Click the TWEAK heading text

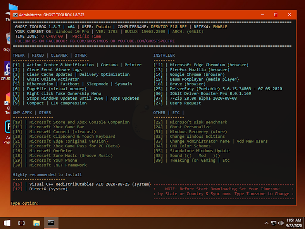pos(19,55)
